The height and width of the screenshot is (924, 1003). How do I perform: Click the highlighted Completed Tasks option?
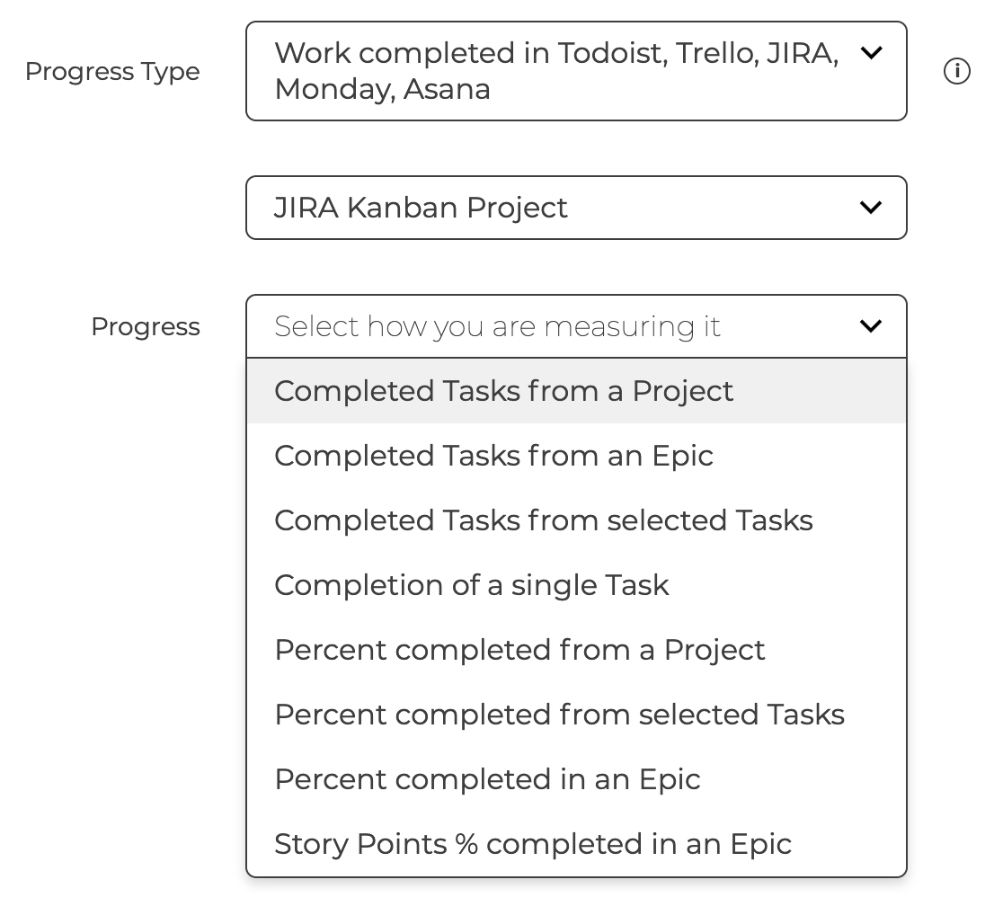(x=503, y=390)
